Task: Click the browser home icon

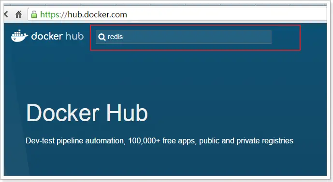Action: (19, 14)
